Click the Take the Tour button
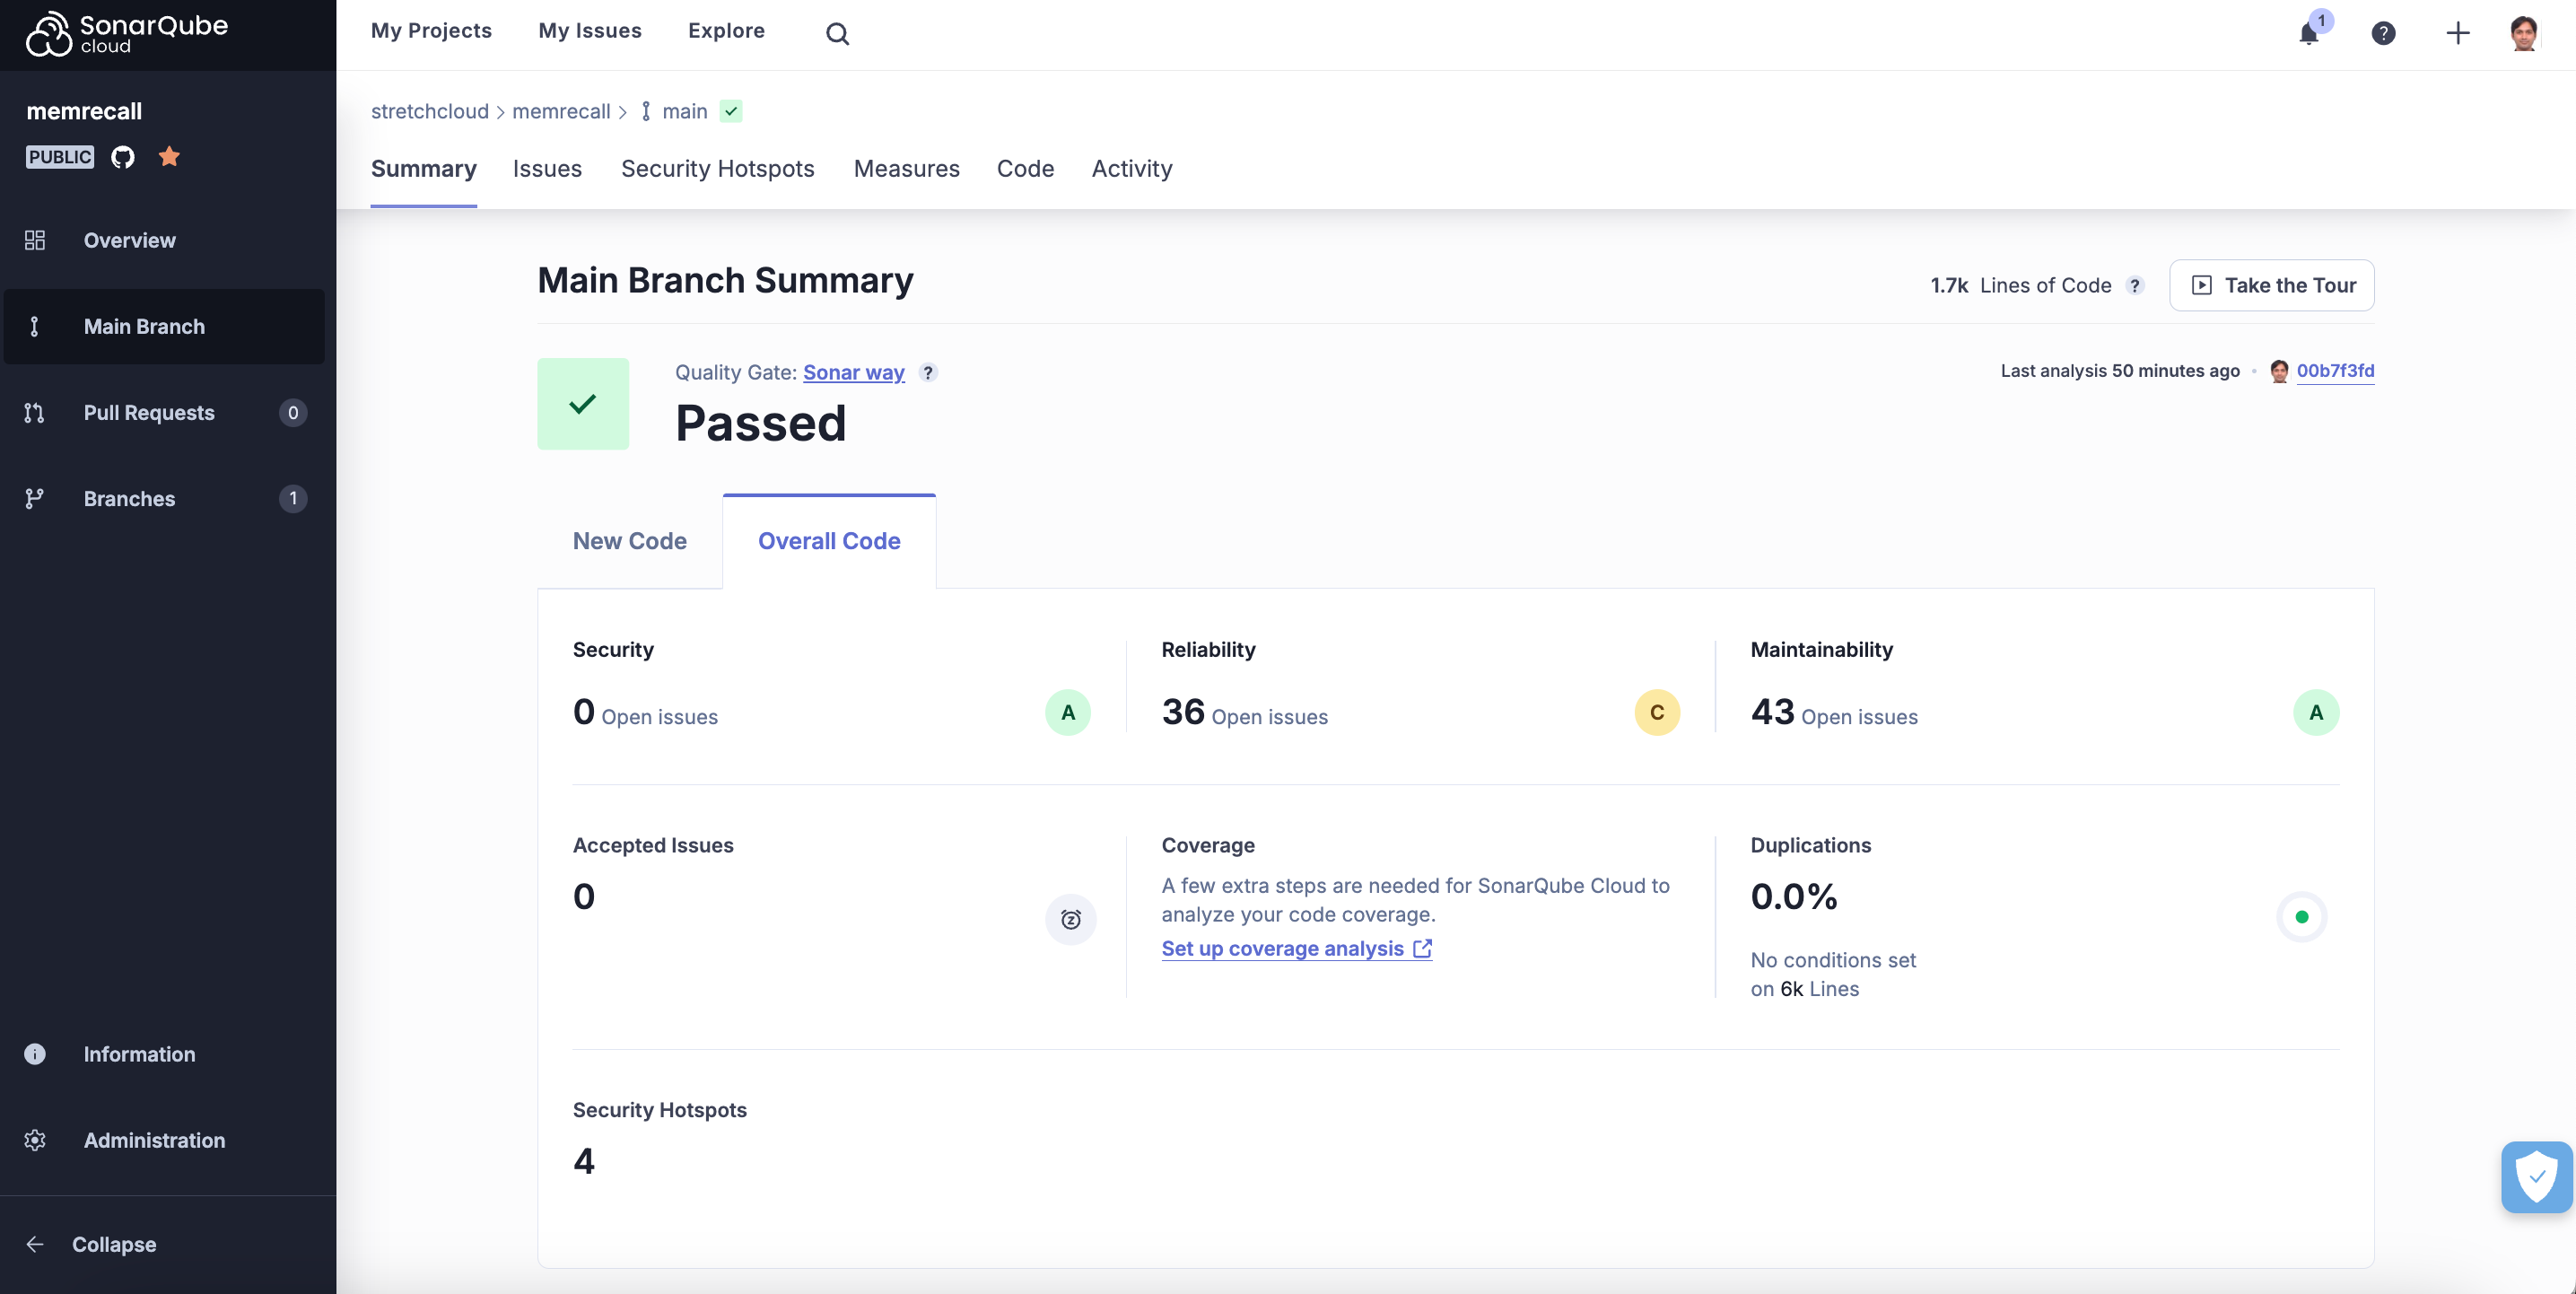 click(x=2272, y=285)
